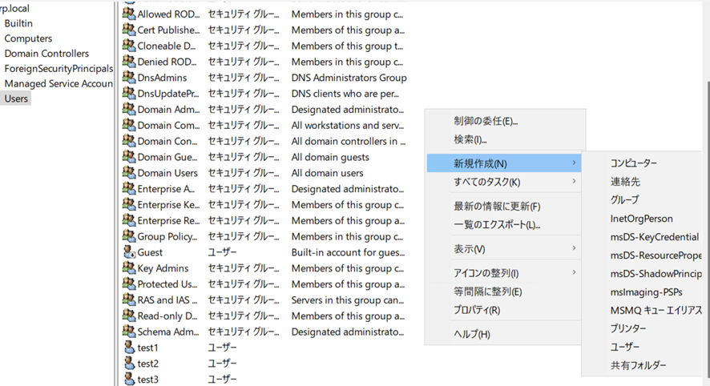
Task: Click the Guest user icon
Action: 130,252
